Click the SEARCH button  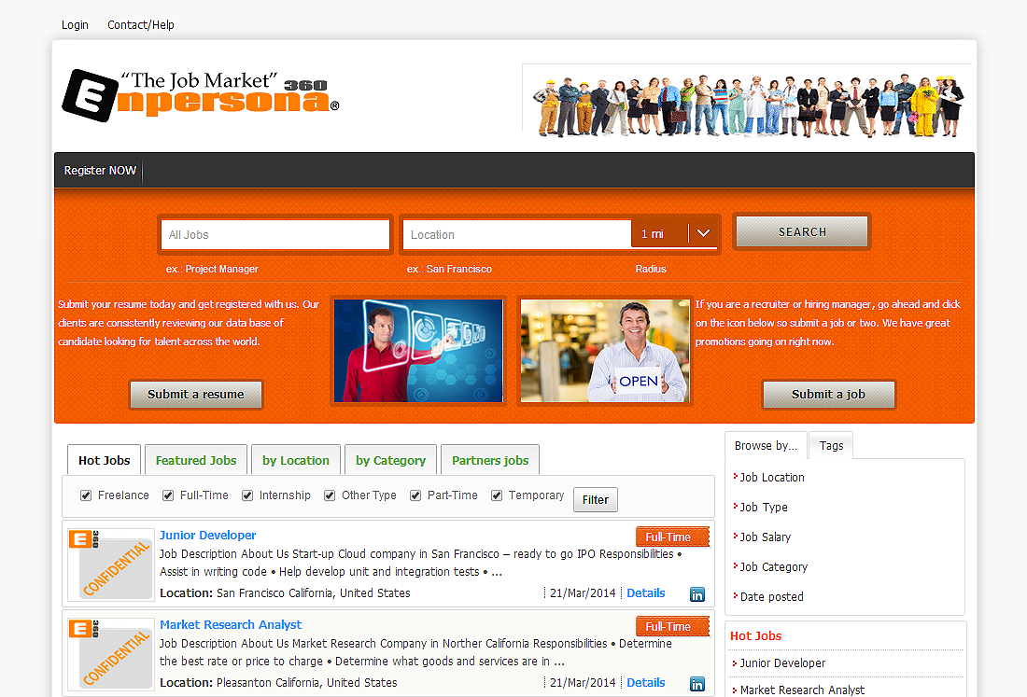(802, 231)
